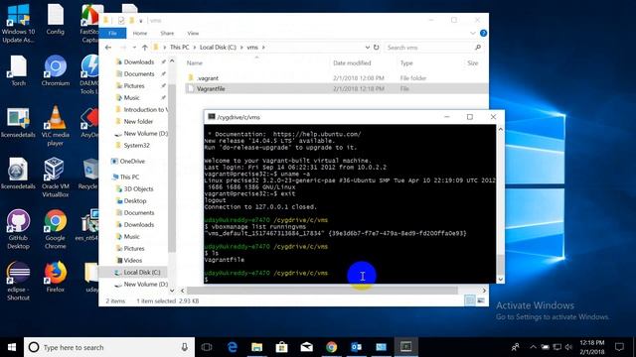Sort by Type column header

(406, 63)
